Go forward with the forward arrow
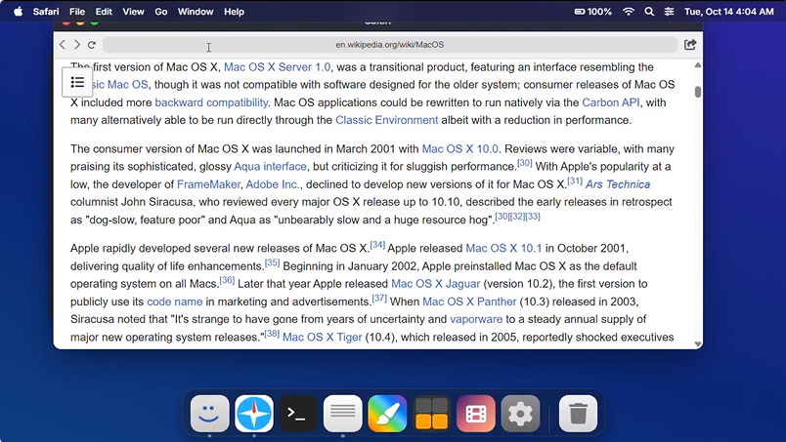Image resolution: width=786 pixels, height=442 pixels. point(76,45)
